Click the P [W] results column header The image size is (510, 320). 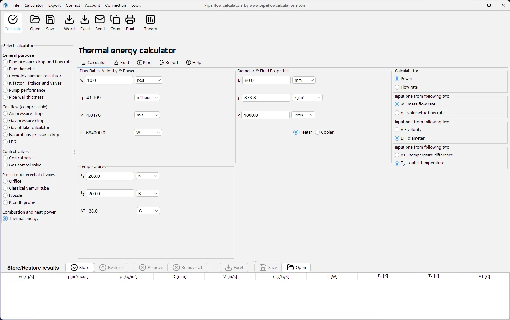click(x=332, y=276)
